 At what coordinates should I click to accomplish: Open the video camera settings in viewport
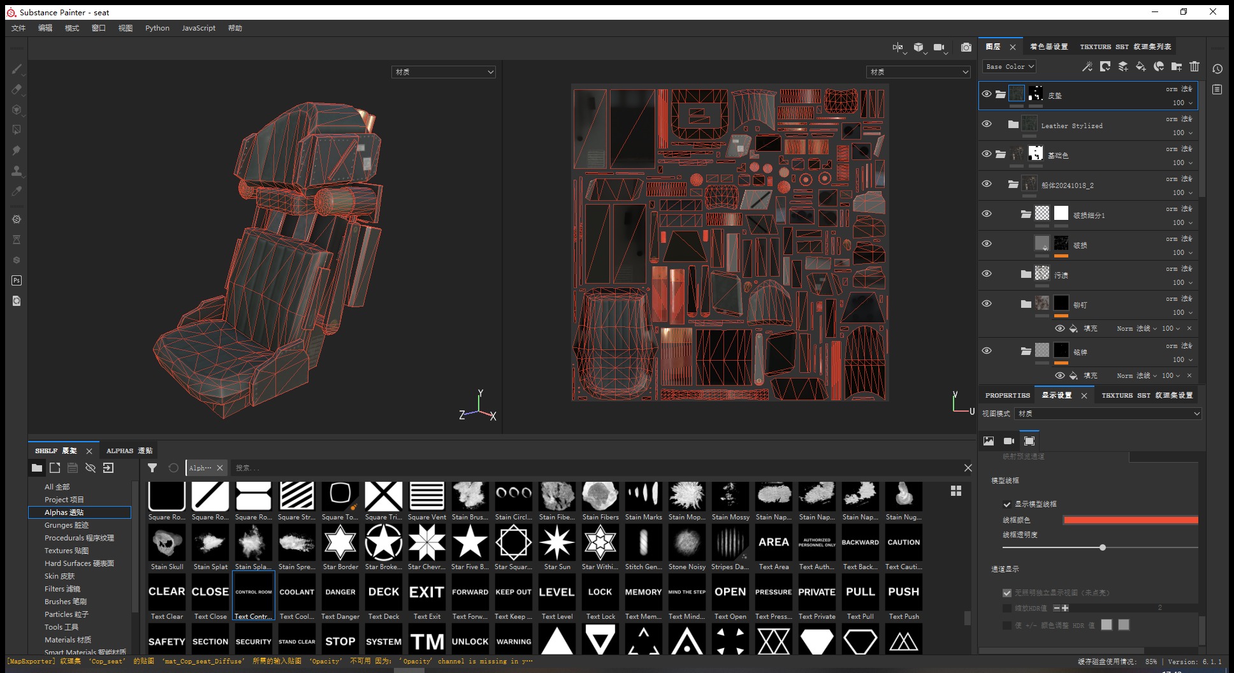940,47
